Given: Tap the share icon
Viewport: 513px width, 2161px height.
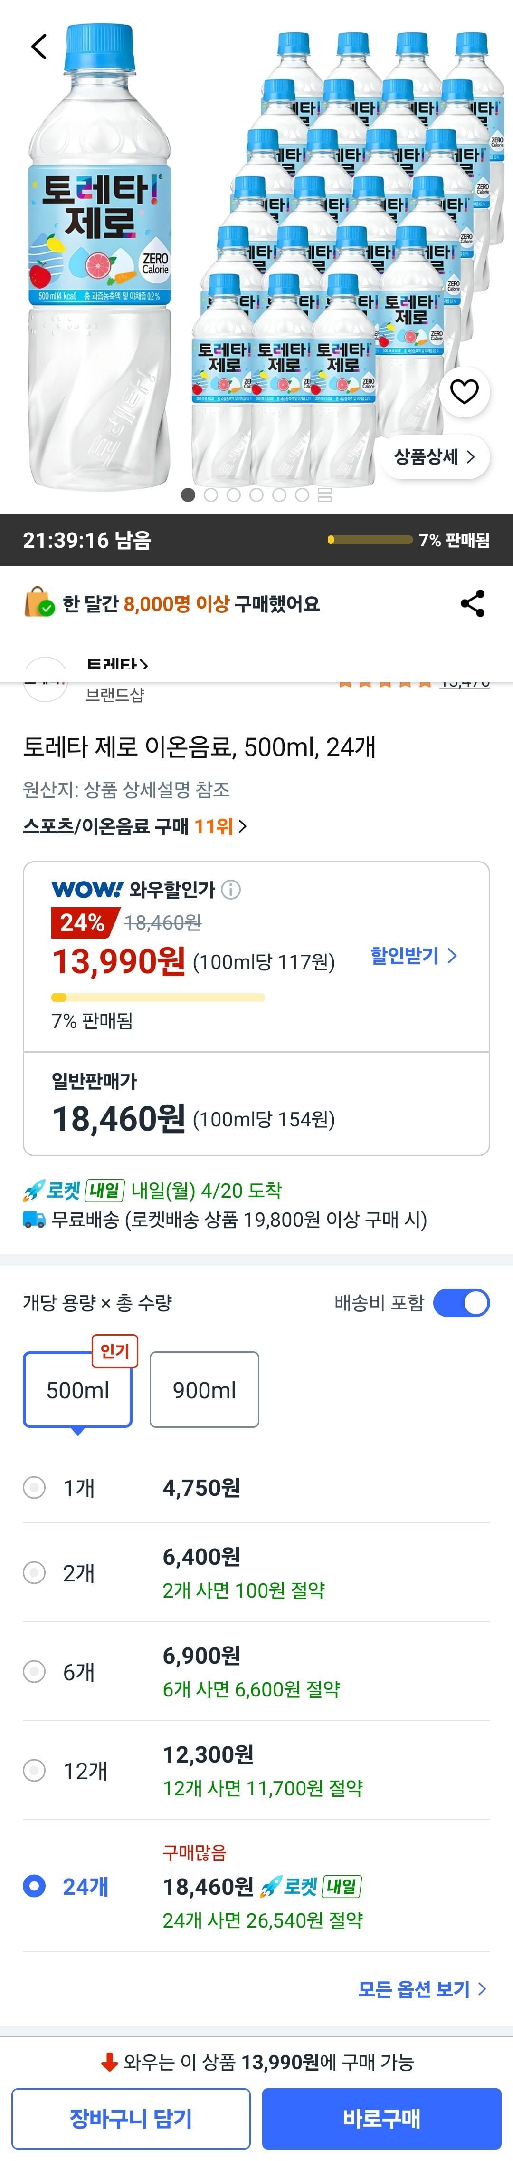Looking at the screenshot, I should 473,603.
